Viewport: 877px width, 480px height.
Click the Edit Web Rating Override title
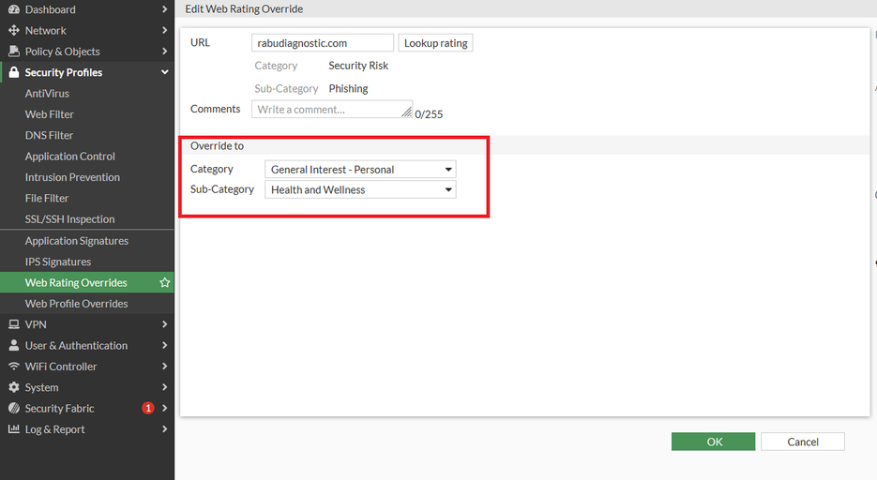(244, 9)
